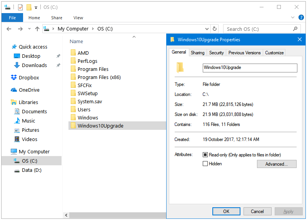
Task: Switch to the Customize tab
Action: (x=274, y=53)
